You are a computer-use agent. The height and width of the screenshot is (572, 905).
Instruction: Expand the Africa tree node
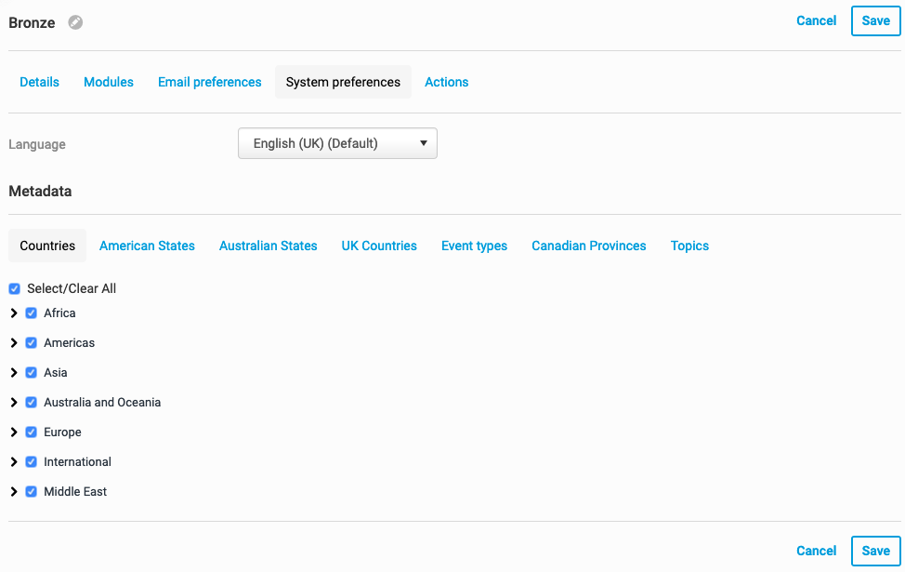(x=14, y=313)
